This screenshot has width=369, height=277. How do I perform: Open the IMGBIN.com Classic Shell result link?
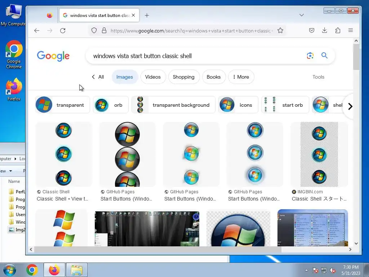pos(319,199)
